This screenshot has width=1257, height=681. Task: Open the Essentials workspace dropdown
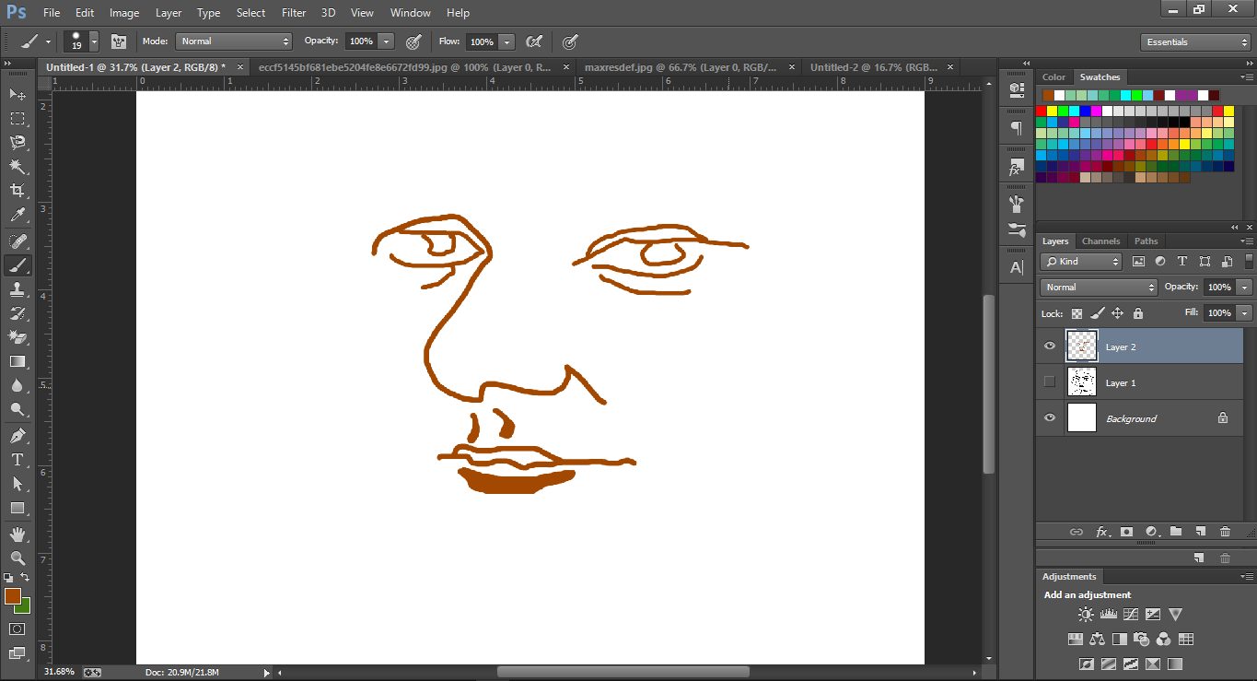[x=1195, y=42]
